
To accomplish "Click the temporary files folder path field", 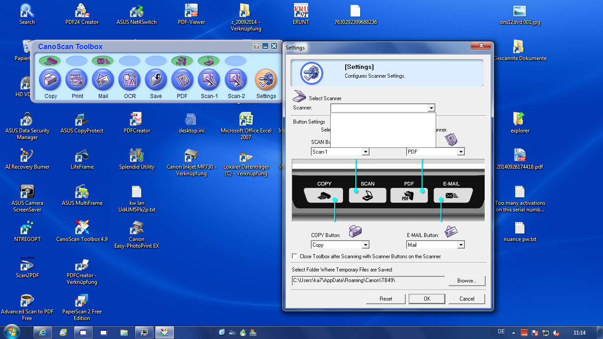I will tap(368, 281).
